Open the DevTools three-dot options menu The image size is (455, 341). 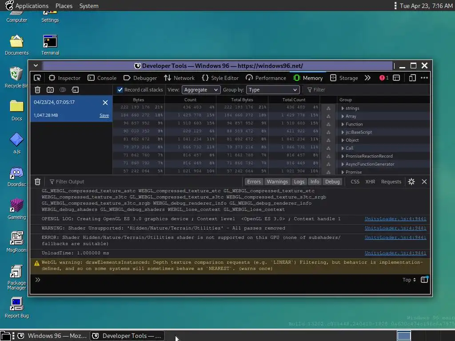click(424, 78)
